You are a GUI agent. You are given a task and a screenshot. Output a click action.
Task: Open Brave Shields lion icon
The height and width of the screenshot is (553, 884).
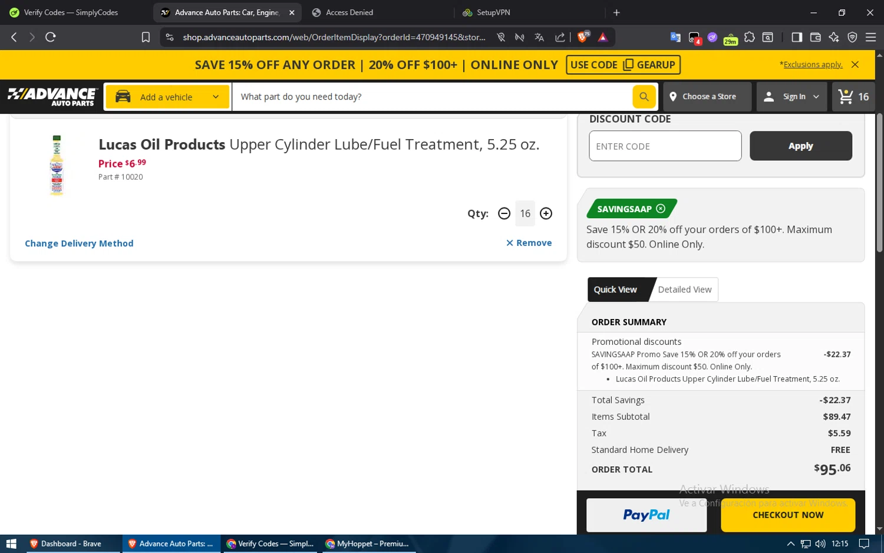tap(583, 37)
